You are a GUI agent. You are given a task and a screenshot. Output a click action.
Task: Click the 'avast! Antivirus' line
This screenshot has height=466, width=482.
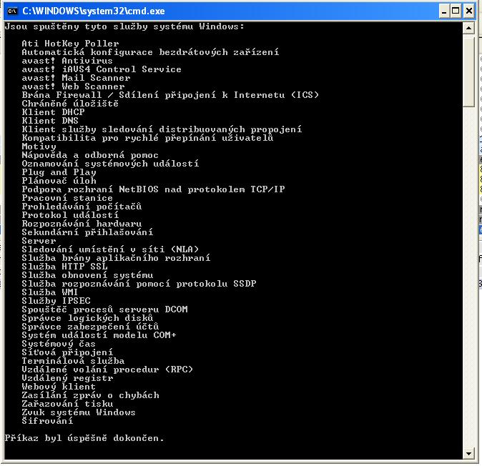click(x=67, y=61)
